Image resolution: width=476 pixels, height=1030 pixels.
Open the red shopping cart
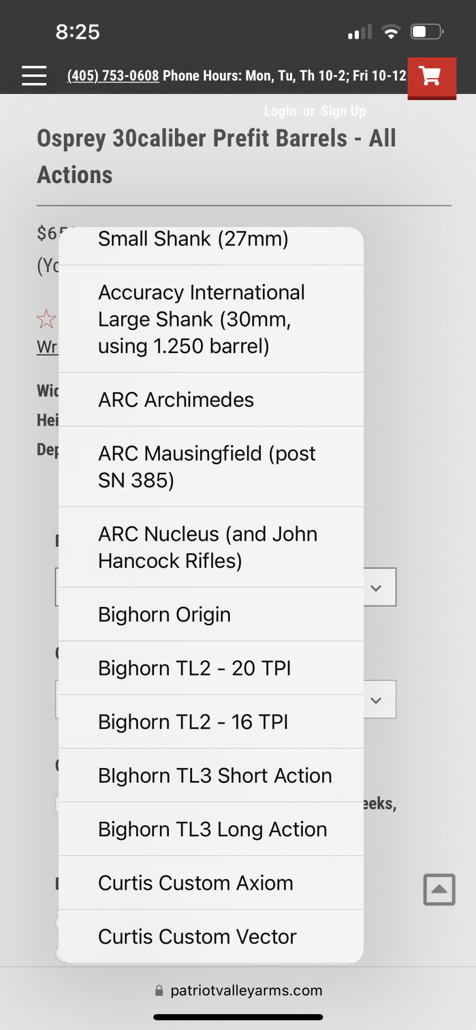[431, 76]
